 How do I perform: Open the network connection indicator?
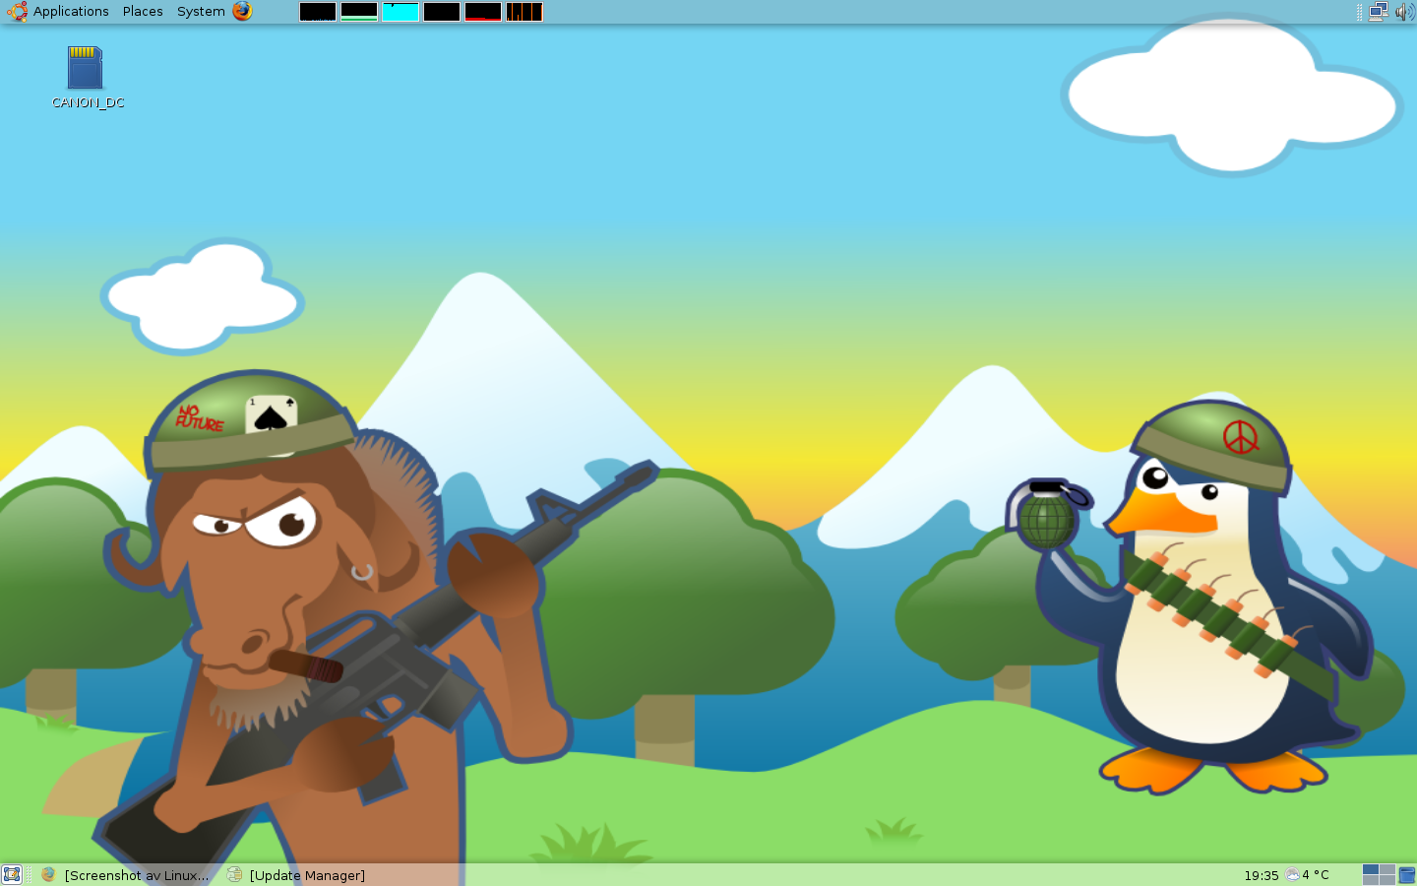[x=1379, y=12]
